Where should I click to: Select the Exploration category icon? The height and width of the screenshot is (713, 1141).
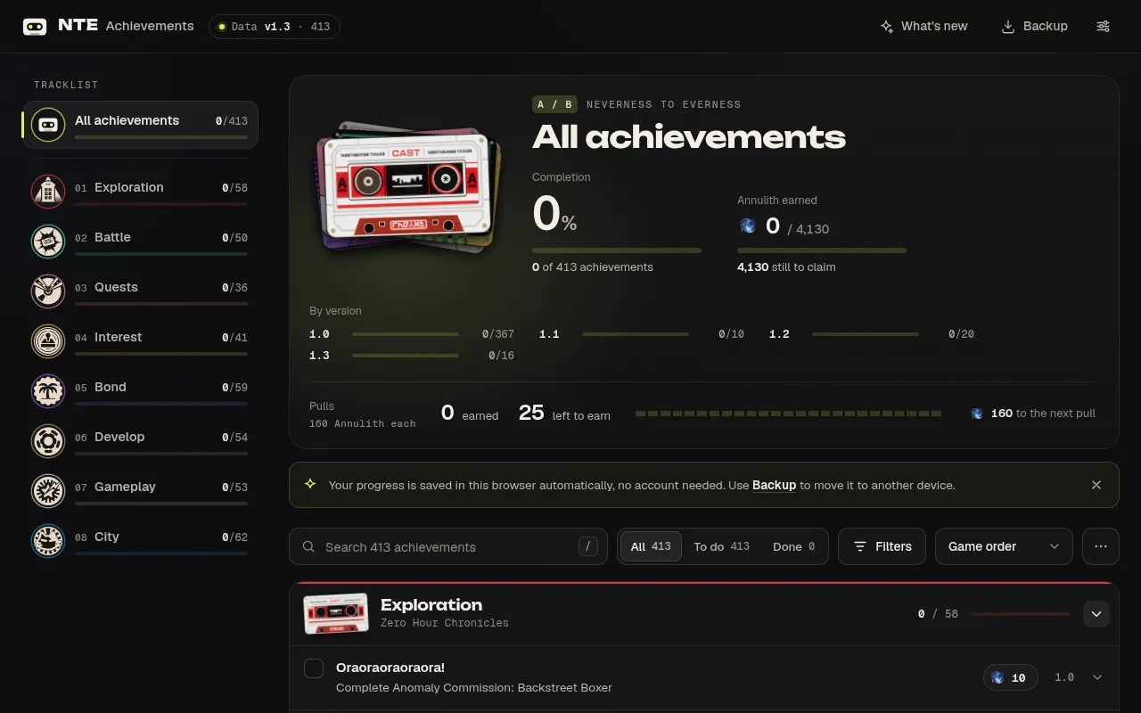coord(48,192)
